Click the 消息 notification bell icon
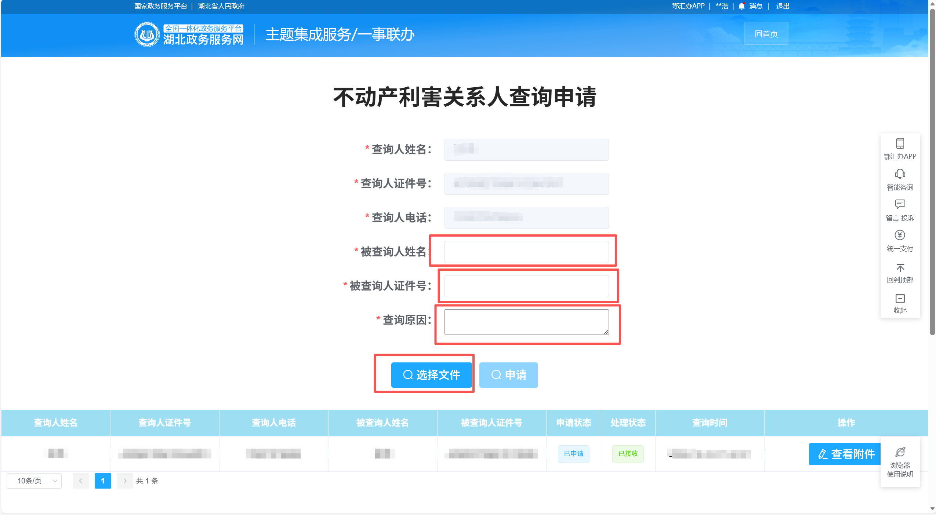This screenshot has width=936, height=515. (741, 6)
